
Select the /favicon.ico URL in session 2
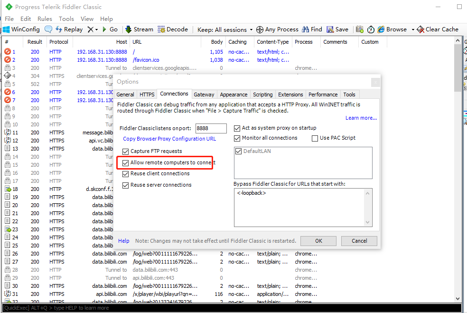pos(146,60)
